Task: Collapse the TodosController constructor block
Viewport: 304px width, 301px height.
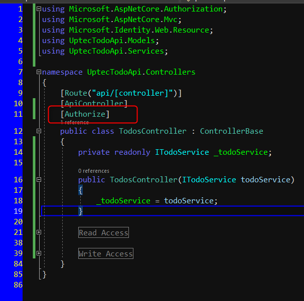Action: (x=39, y=180)
